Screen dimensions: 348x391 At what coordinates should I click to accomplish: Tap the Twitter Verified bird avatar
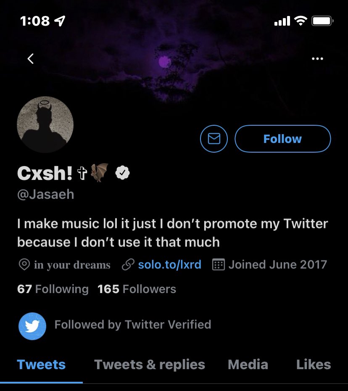[32, 326]
